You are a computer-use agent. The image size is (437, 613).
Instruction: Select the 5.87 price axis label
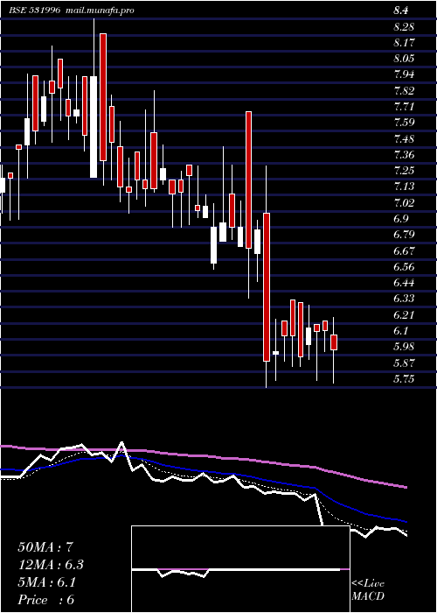(x=404, y=363)
